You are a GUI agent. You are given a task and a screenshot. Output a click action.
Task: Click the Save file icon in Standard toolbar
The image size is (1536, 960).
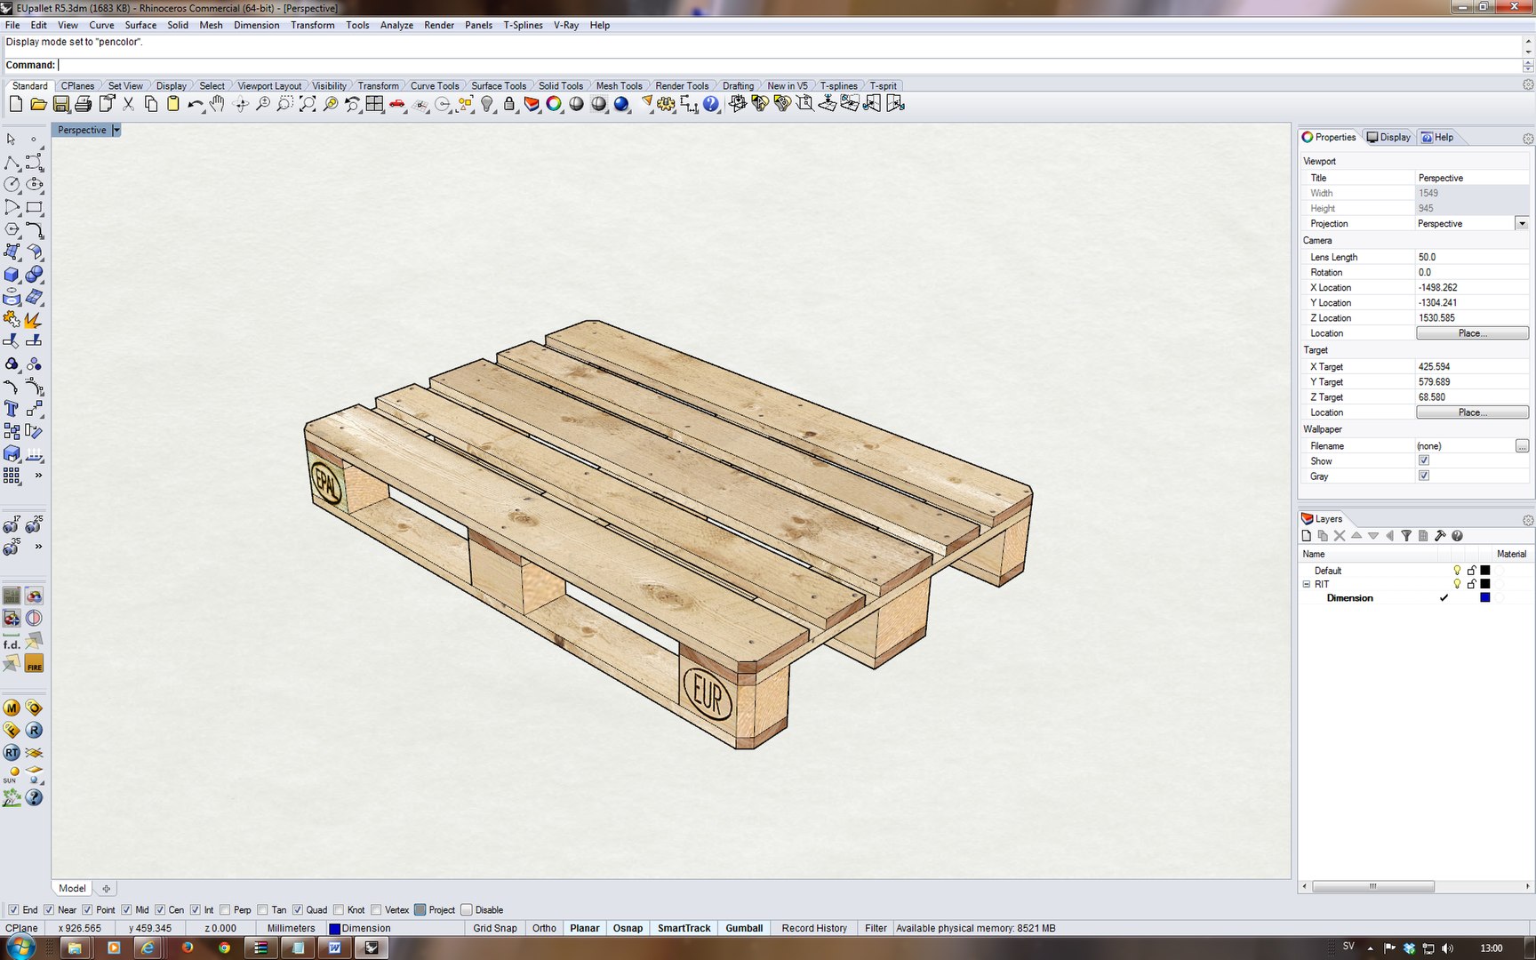60,104
